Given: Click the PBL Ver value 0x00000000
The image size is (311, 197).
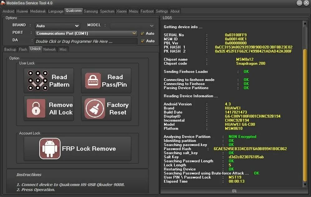Looking at the screenshot, I should 236,43.
